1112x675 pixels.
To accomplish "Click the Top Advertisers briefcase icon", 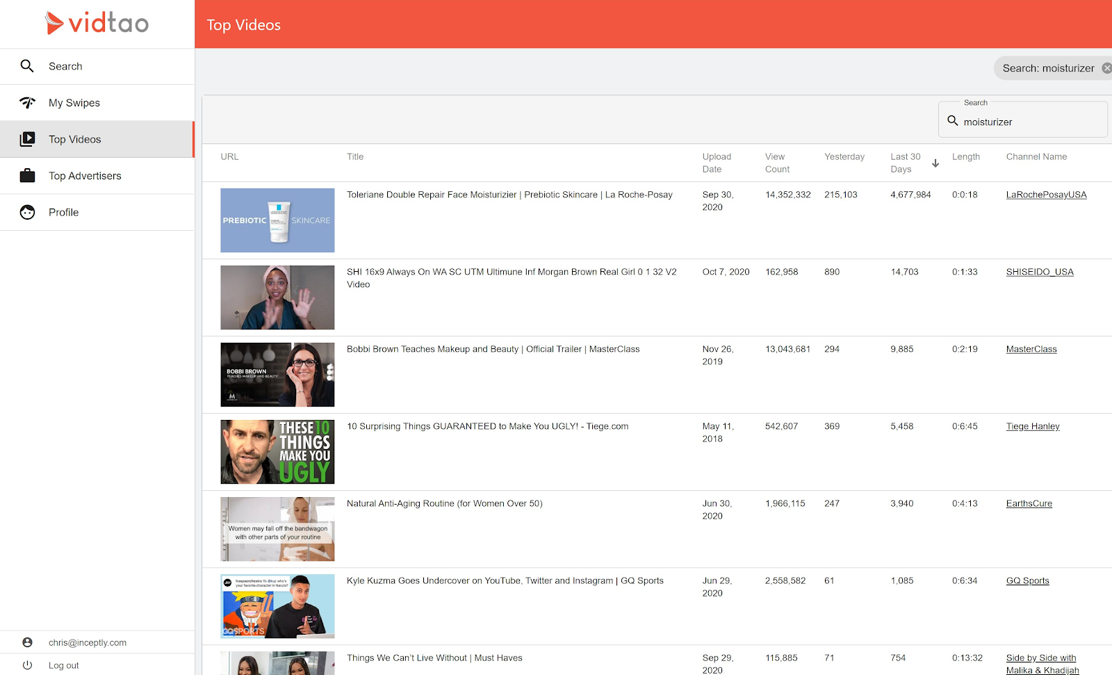I will coord(27,176).
